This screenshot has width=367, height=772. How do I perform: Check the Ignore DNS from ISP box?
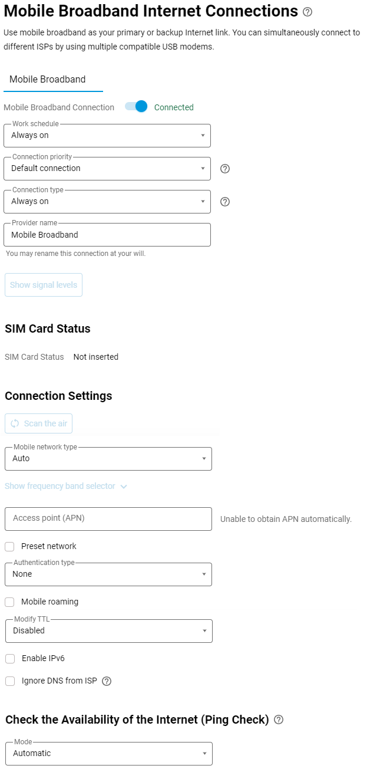pos(10,681)
